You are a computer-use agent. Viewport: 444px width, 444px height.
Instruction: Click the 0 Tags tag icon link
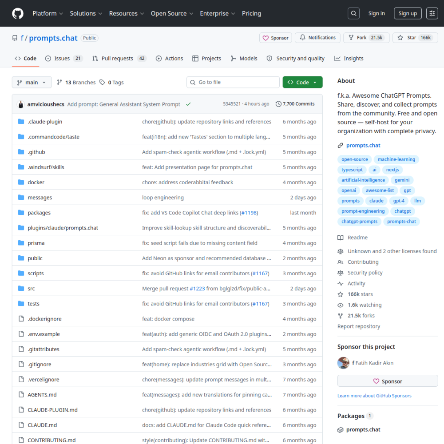[111, 82]
